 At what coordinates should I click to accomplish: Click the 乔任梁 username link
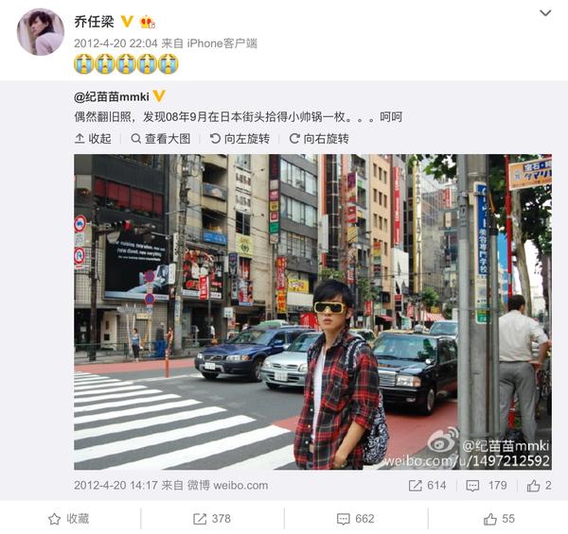point(94,22)
